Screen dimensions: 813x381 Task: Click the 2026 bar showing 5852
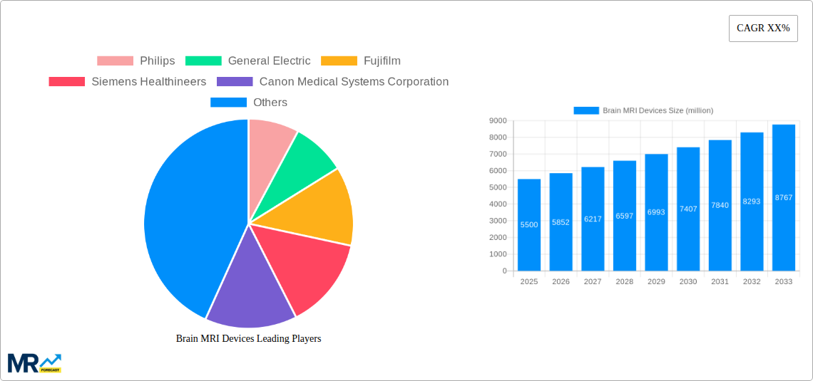(x=561, y=222)
